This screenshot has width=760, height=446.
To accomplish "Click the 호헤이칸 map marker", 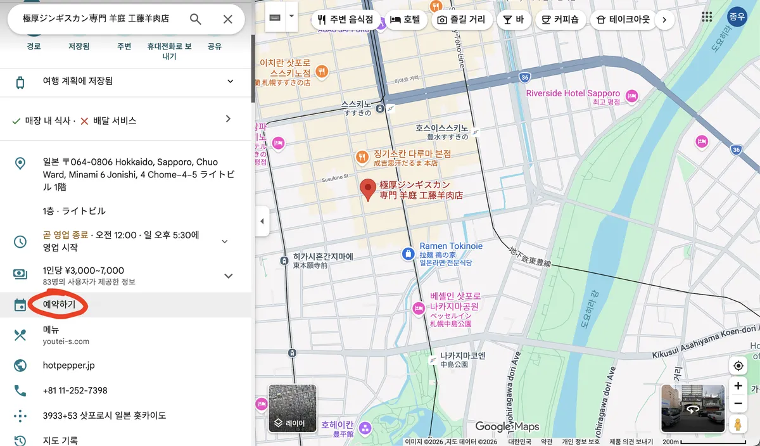I will pyautogui.click(x=364, y=430).
